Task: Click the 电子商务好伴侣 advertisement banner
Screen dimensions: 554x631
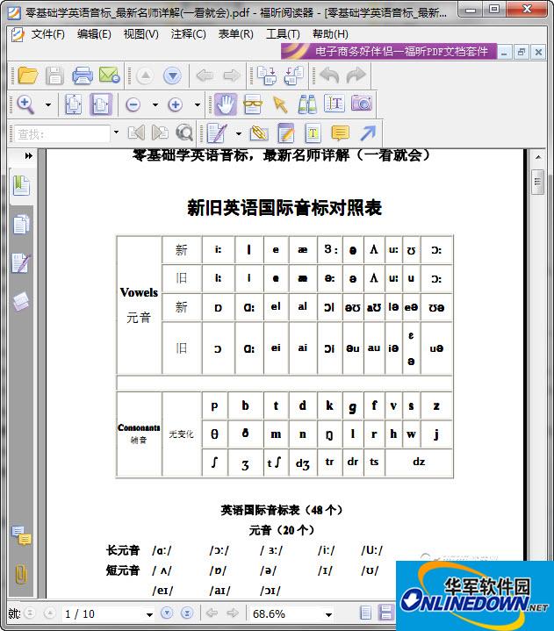Action: (x=389, y=51)
